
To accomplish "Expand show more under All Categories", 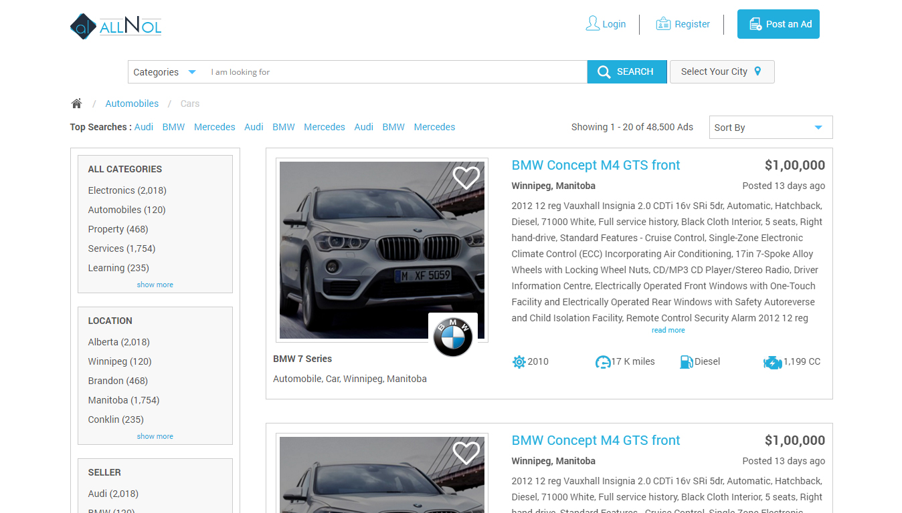I will tap(155, 285).
